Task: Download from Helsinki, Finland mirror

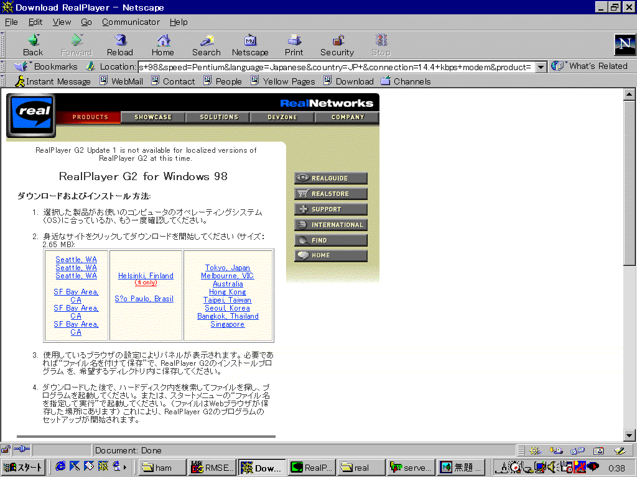Action: [x=146, y=276]
